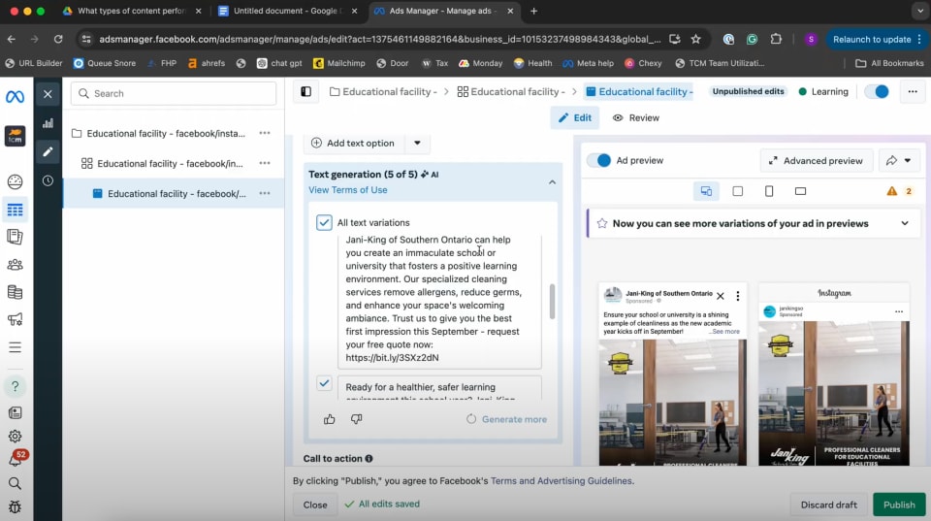
Task: Open notifications bell with 52 badge
Action: click(x=16, y=458)
